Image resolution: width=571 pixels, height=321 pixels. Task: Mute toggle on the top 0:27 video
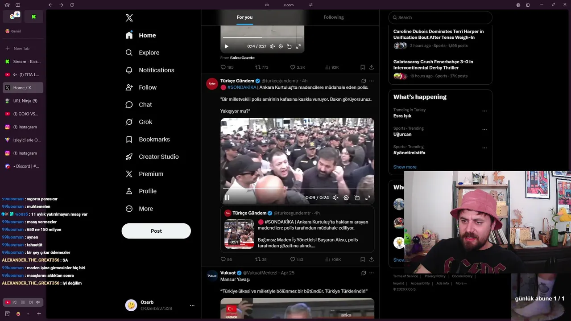coord(272,46)
